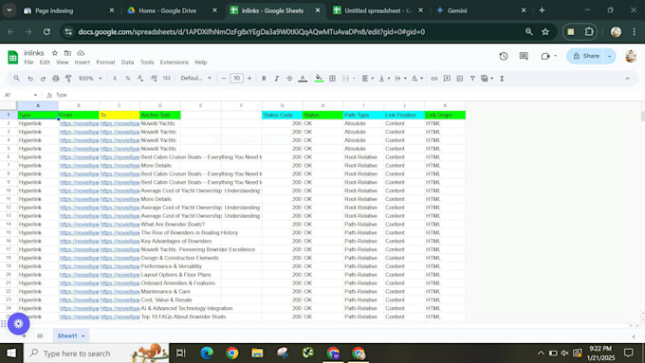This screenshot has width=645, height=363.
Task: Select the Anchor Text header cell
Action: pos(160,115)
